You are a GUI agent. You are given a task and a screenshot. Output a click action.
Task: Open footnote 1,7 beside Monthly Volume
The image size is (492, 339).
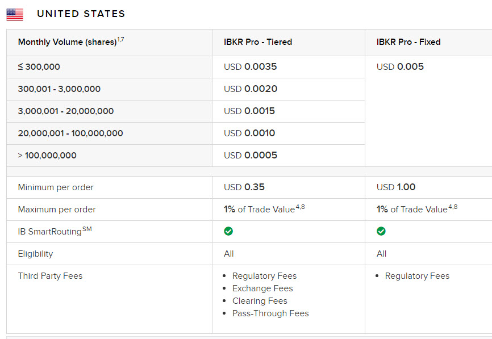click(120, 40)
